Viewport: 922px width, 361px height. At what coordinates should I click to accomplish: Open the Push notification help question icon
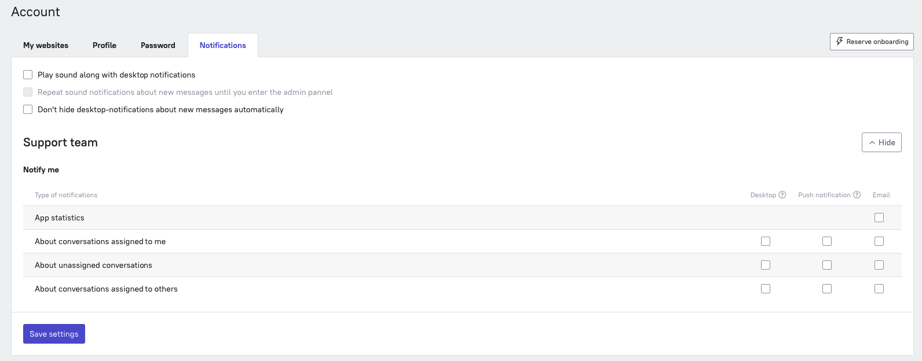coord(857,195)
